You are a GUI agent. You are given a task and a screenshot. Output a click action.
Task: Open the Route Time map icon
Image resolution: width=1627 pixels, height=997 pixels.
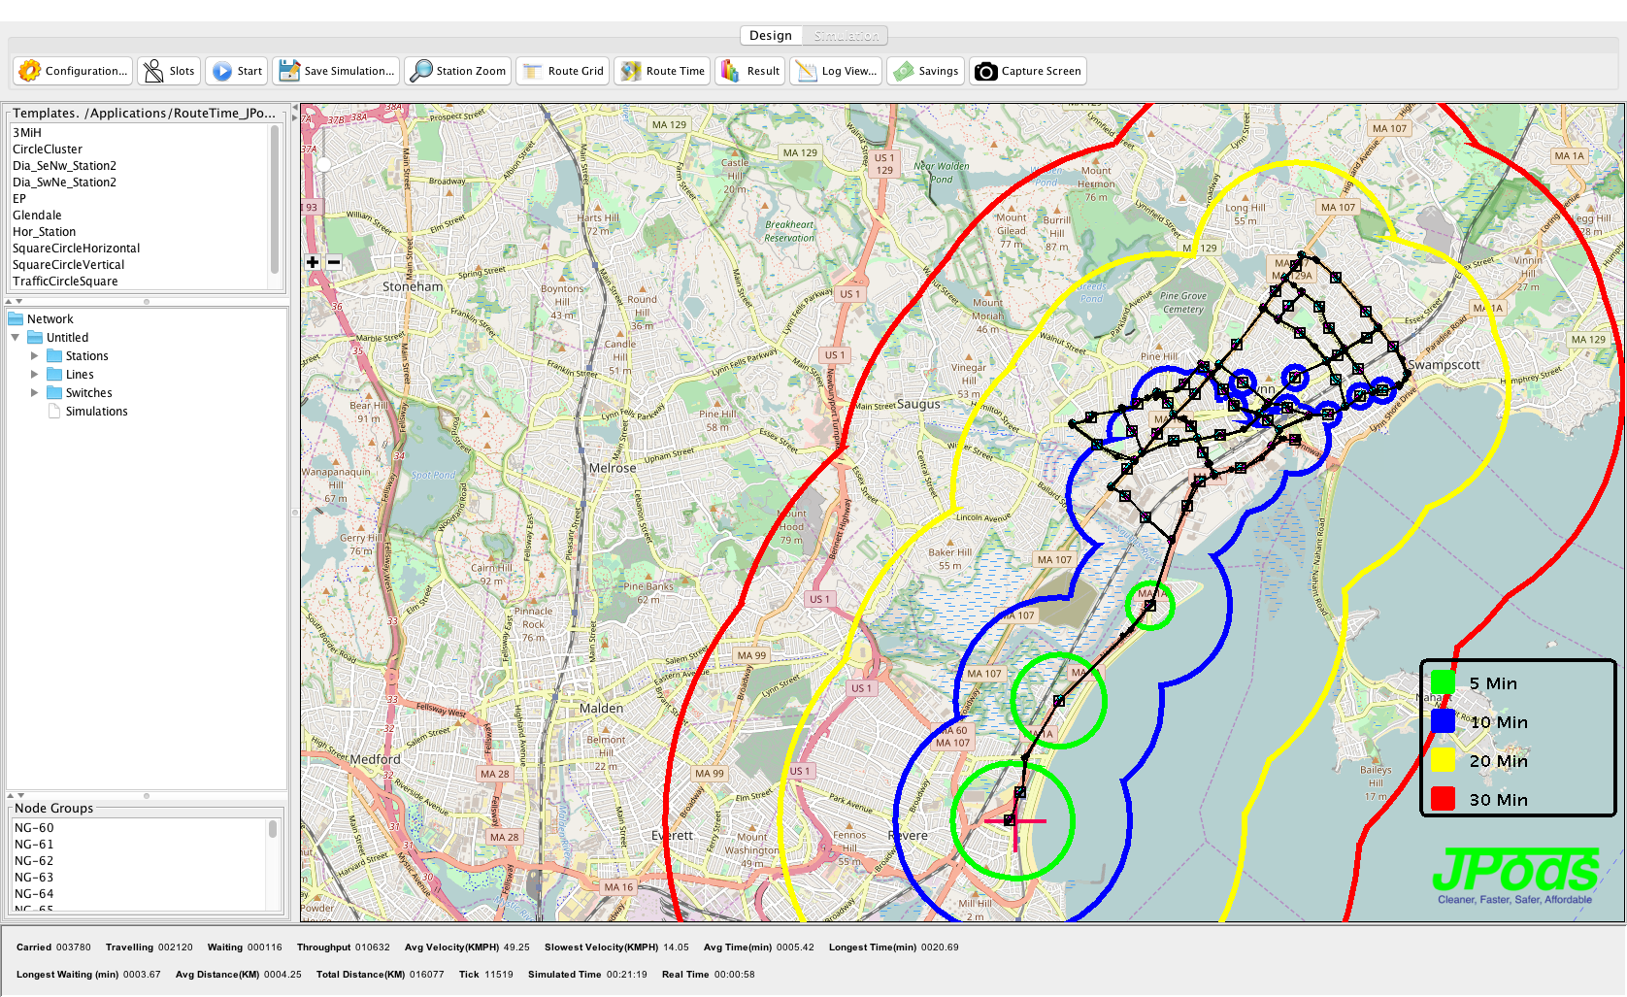631,71
